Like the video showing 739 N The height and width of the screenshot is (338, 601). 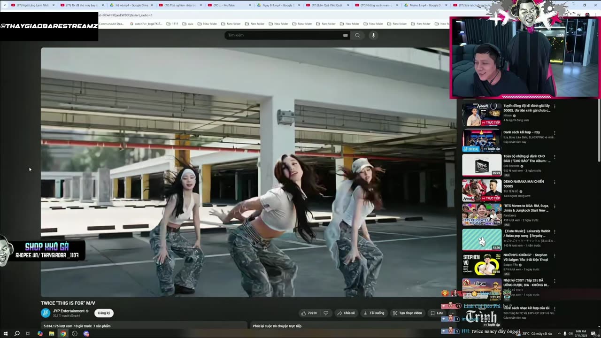309,313
